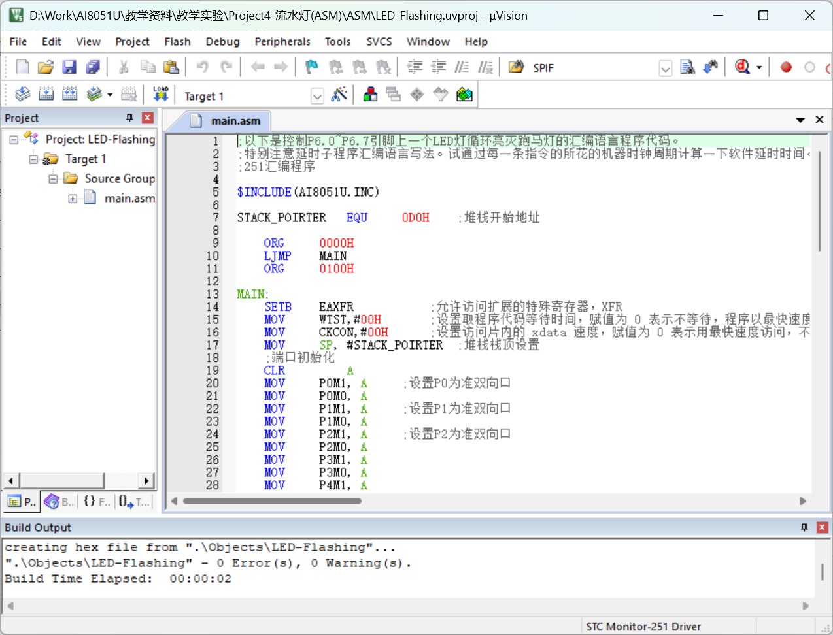Translate the current file

22,95
